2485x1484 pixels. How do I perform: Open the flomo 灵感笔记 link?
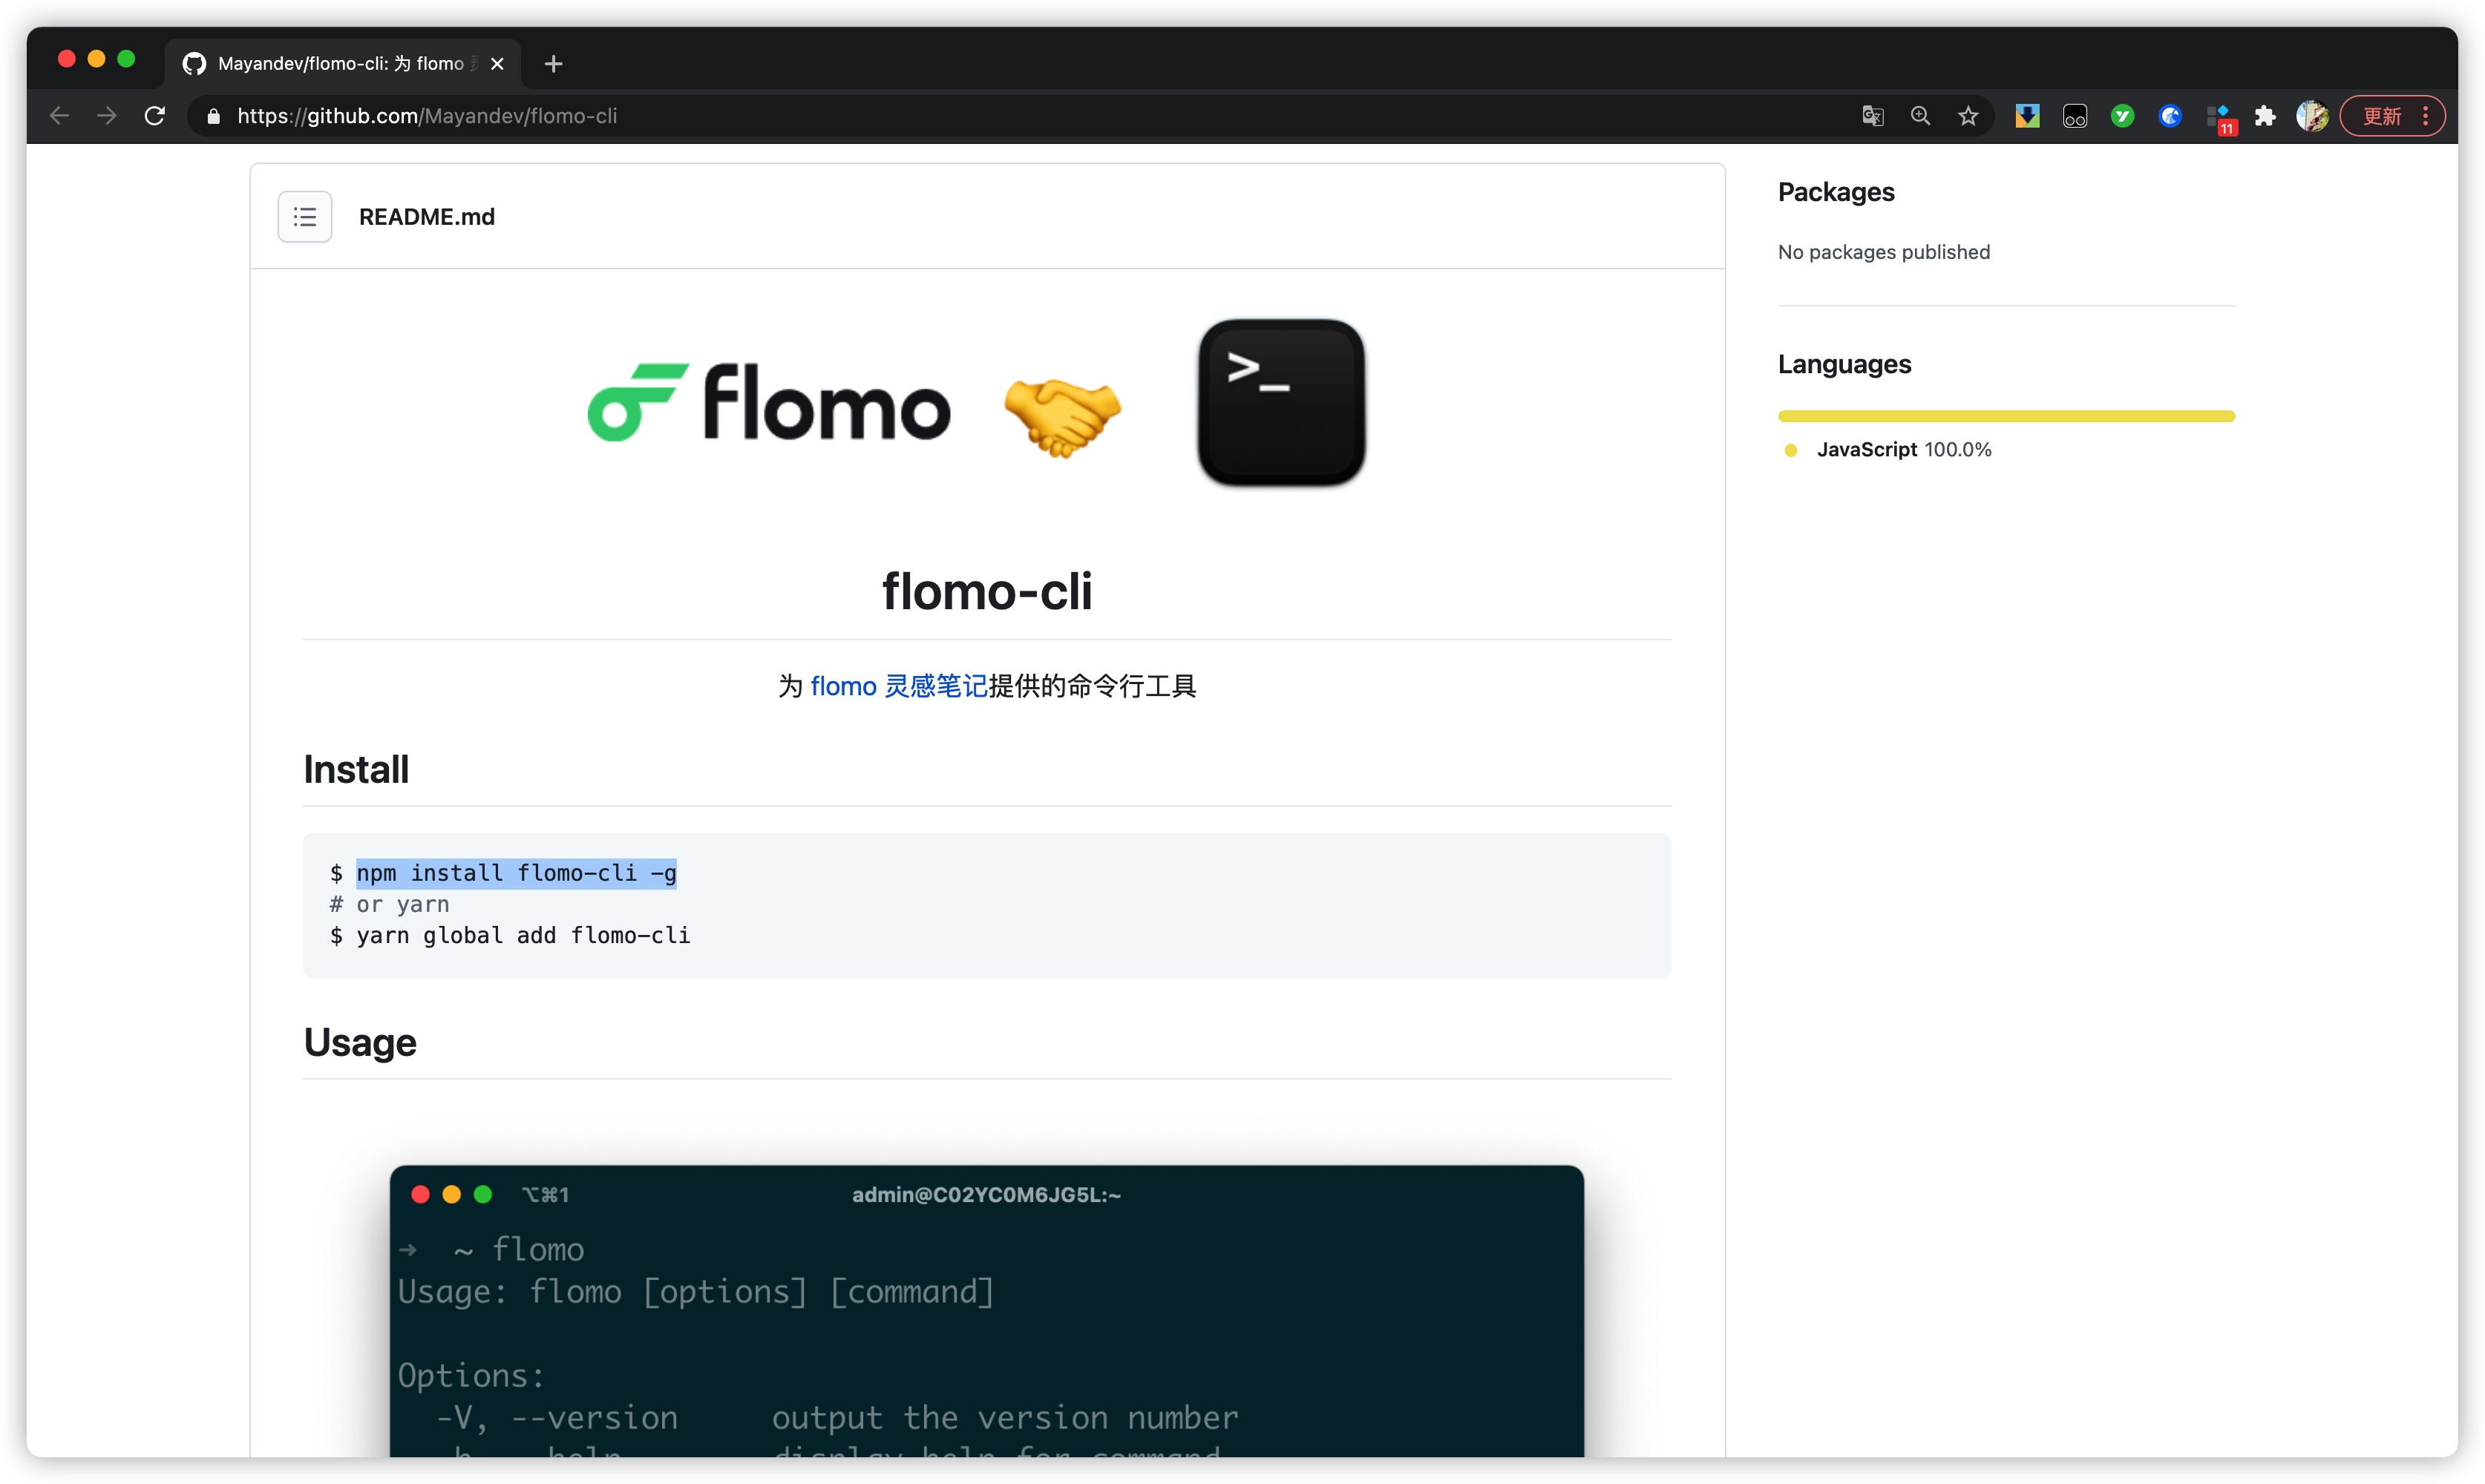(x=897, y=686)
